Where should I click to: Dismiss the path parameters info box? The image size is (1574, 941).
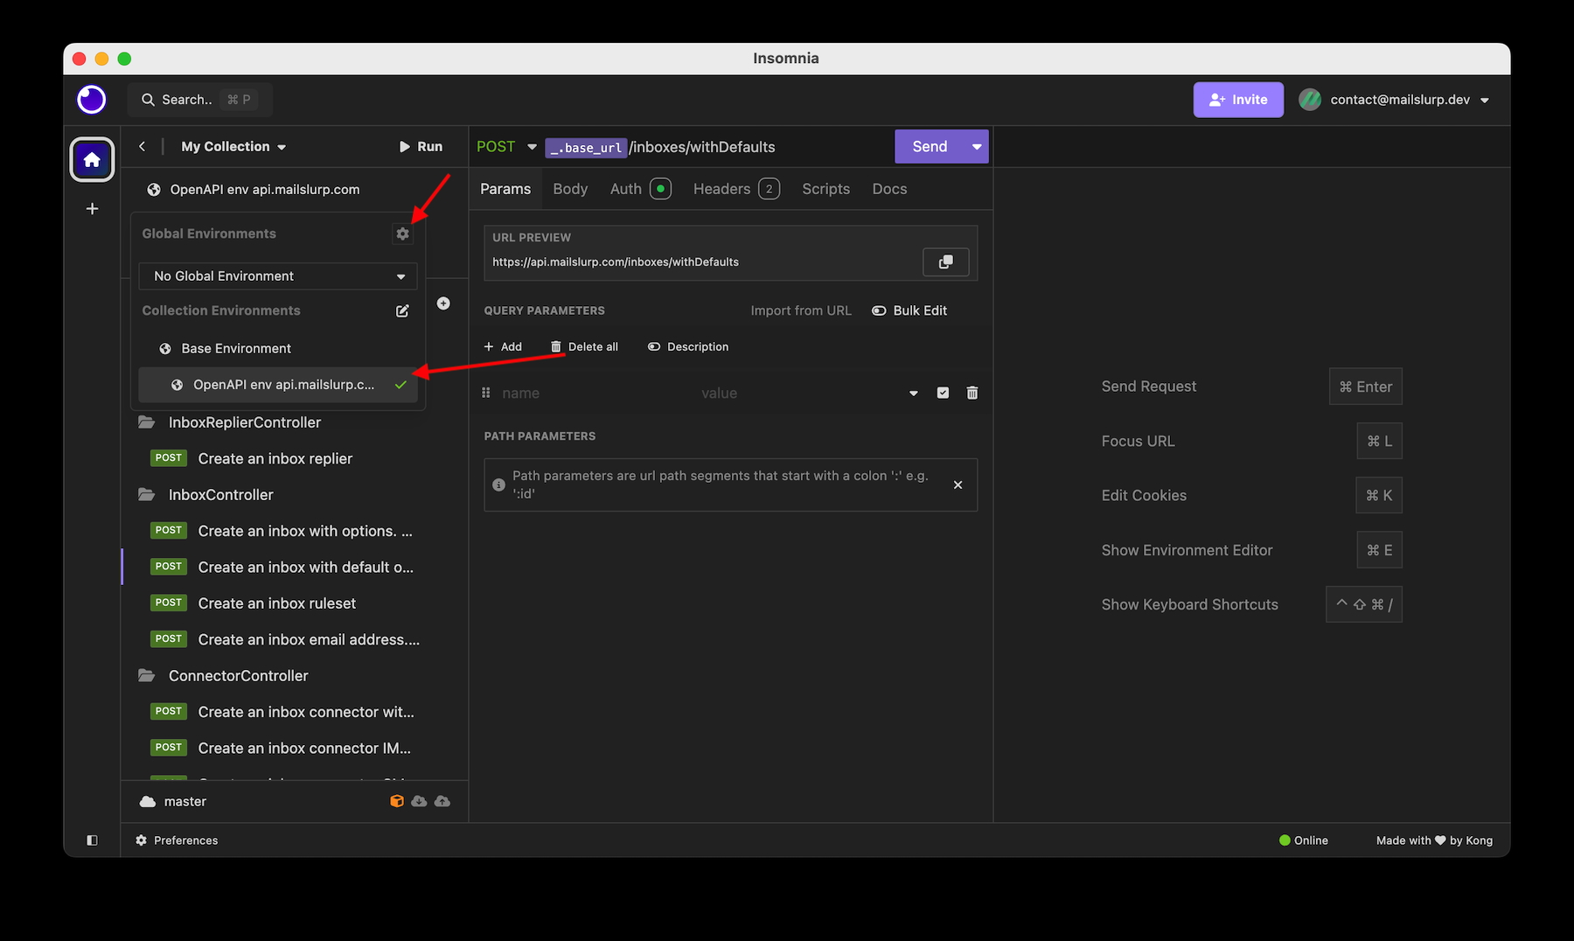[958, 484]
